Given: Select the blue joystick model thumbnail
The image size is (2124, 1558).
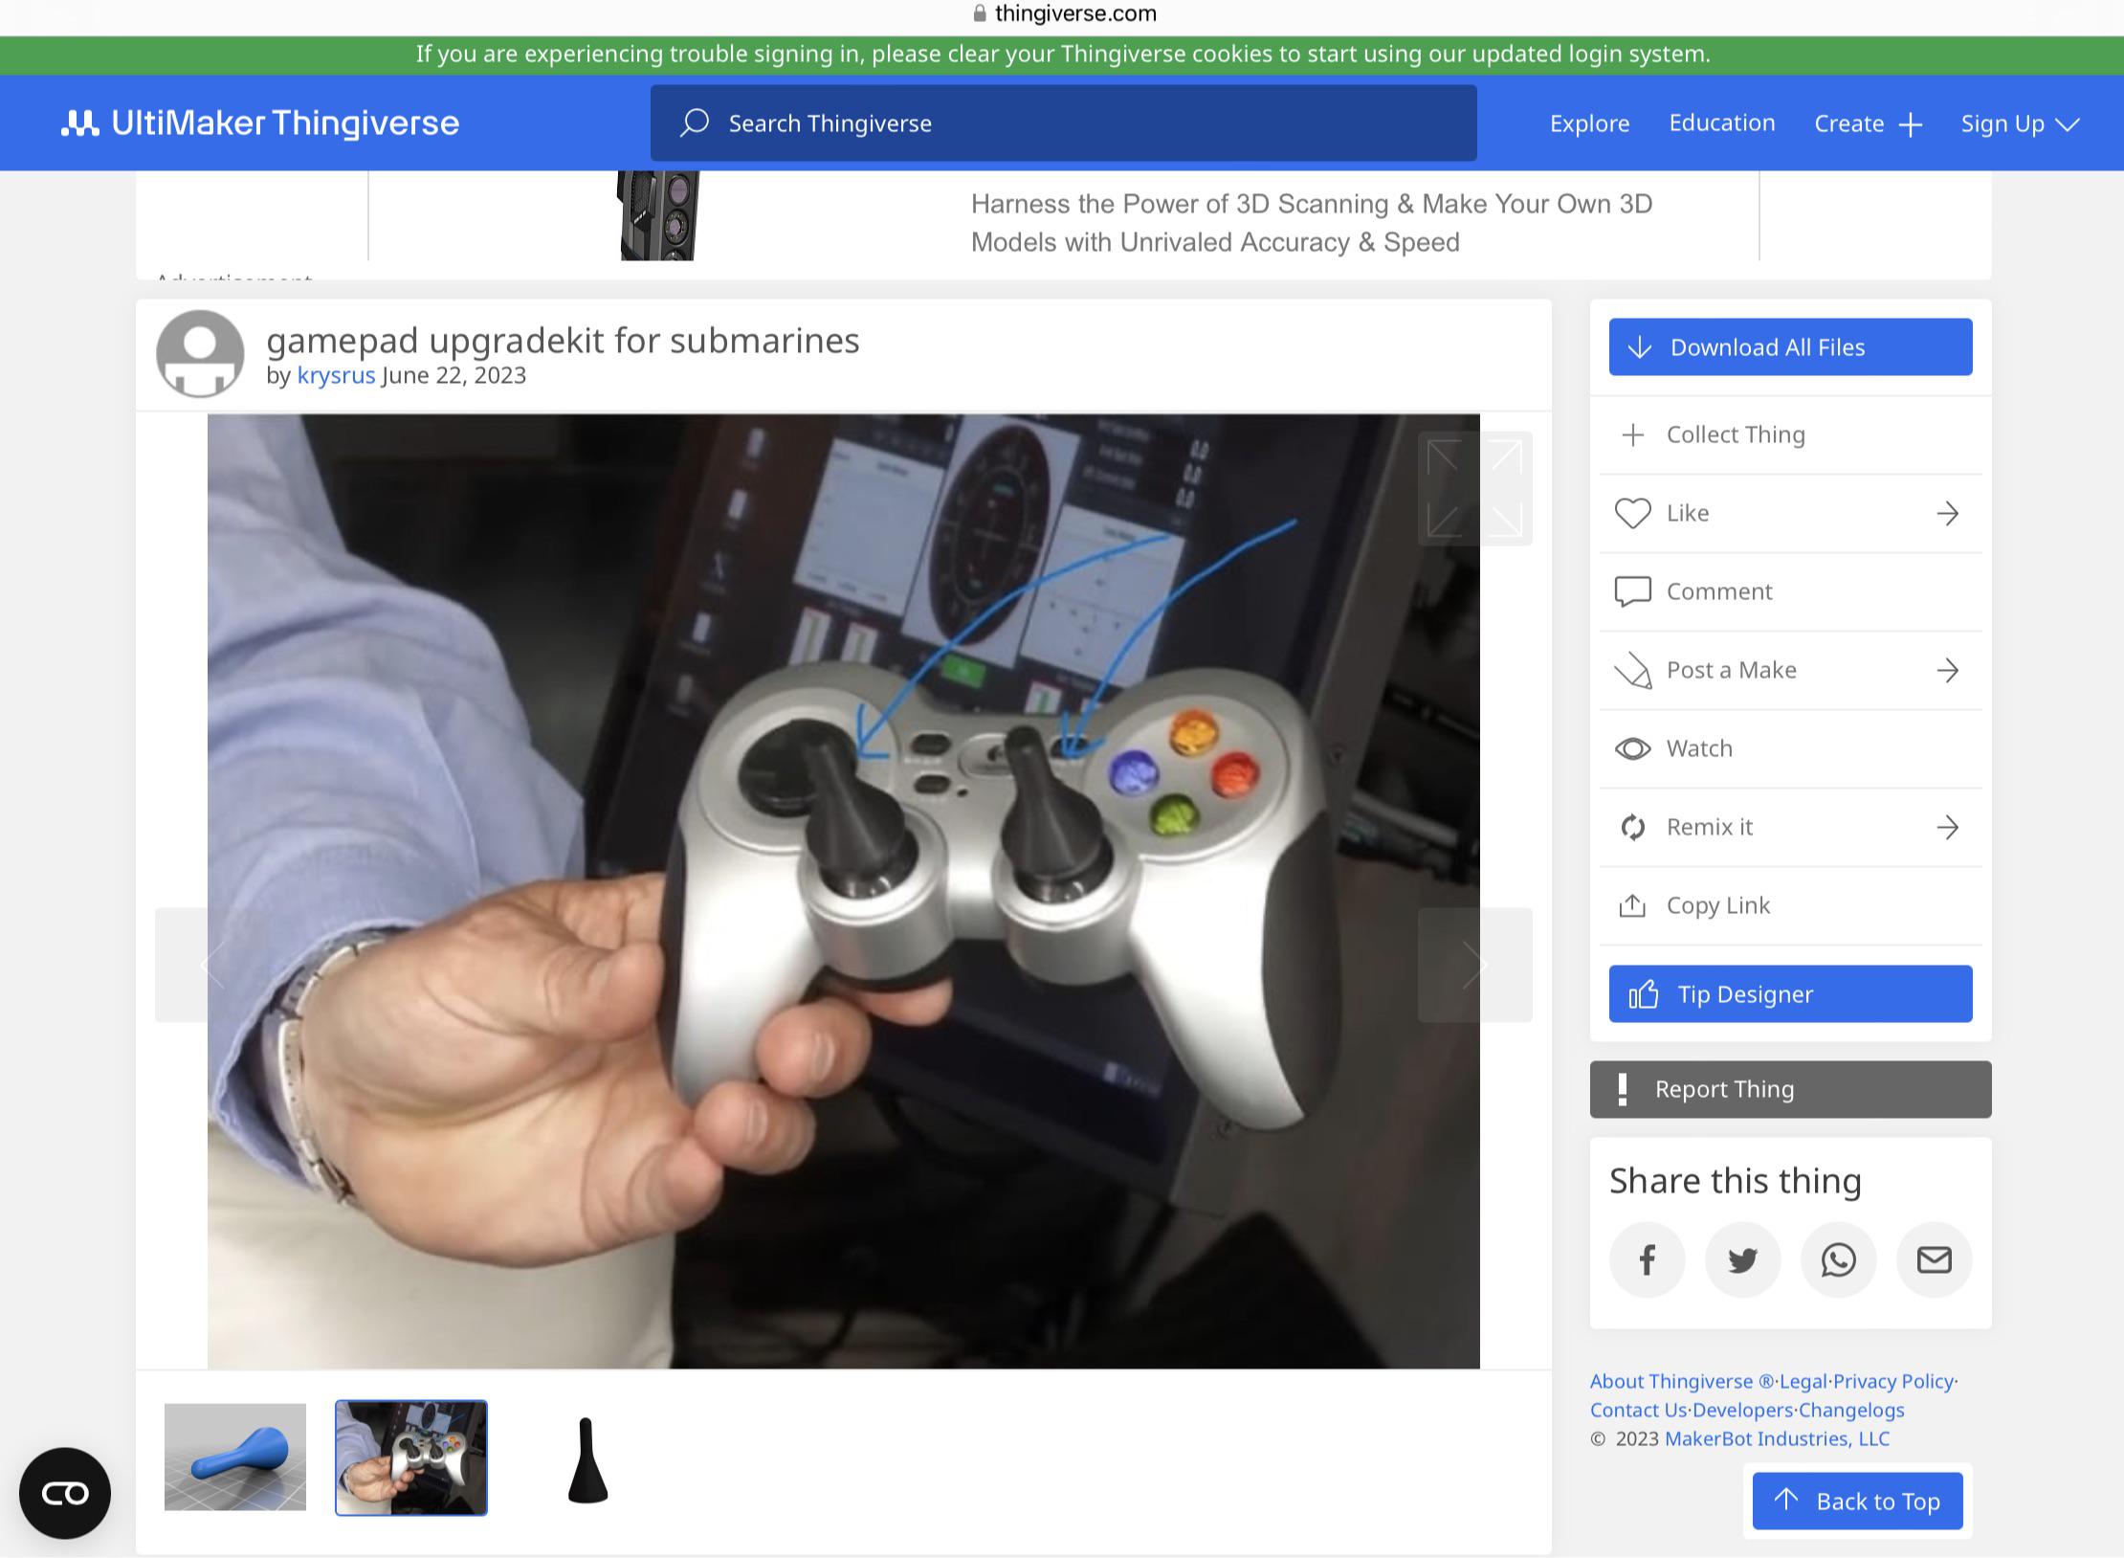Looking at the screenshot, I should tap(235, 1457).
